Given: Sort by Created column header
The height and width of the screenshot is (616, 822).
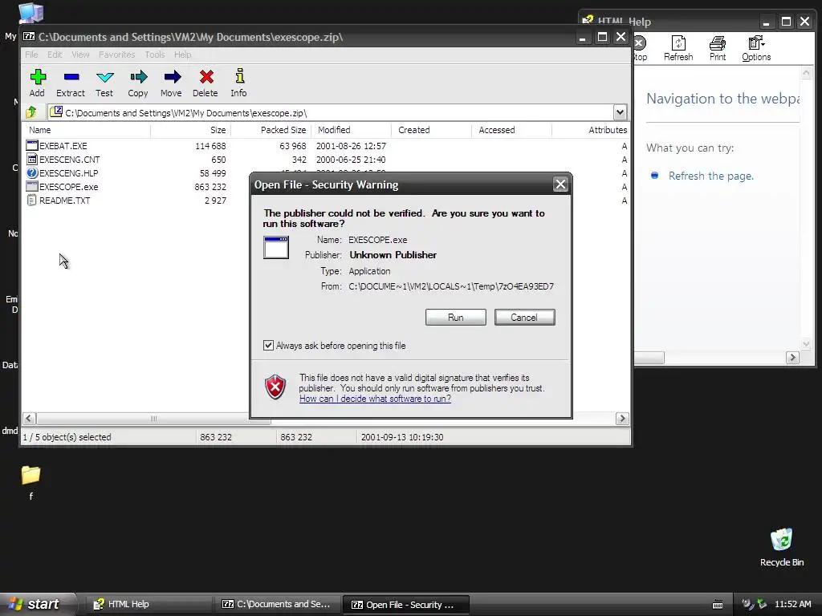Looking at the screenshot, I should (x=431, y=130).
